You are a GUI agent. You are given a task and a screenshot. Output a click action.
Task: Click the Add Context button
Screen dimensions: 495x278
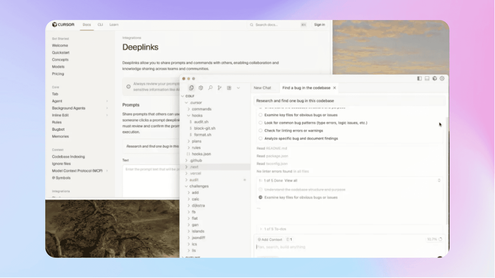[270, 239]
